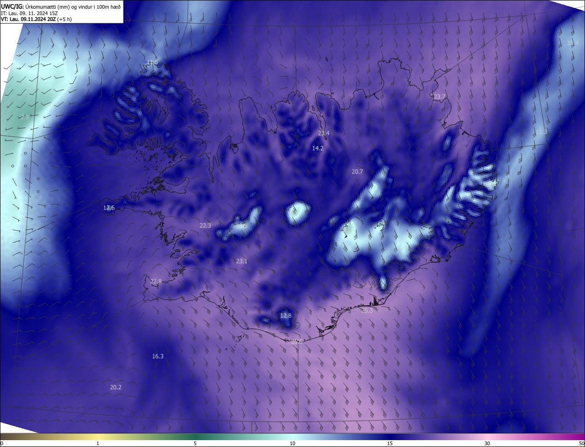Click the map title "UWC/IG: Úrkomumætti (mm)"

pyautogui.click(x=36, y=6)
